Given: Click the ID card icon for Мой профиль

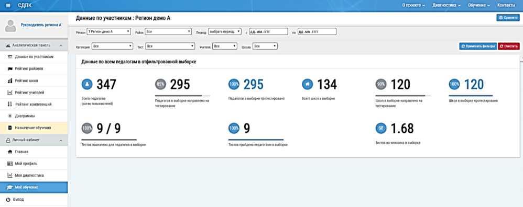Looking at the screenshot, I should 9,164.
